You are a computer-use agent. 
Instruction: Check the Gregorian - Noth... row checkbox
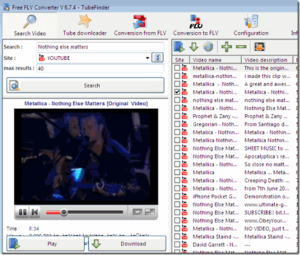[x=177, y=124]
